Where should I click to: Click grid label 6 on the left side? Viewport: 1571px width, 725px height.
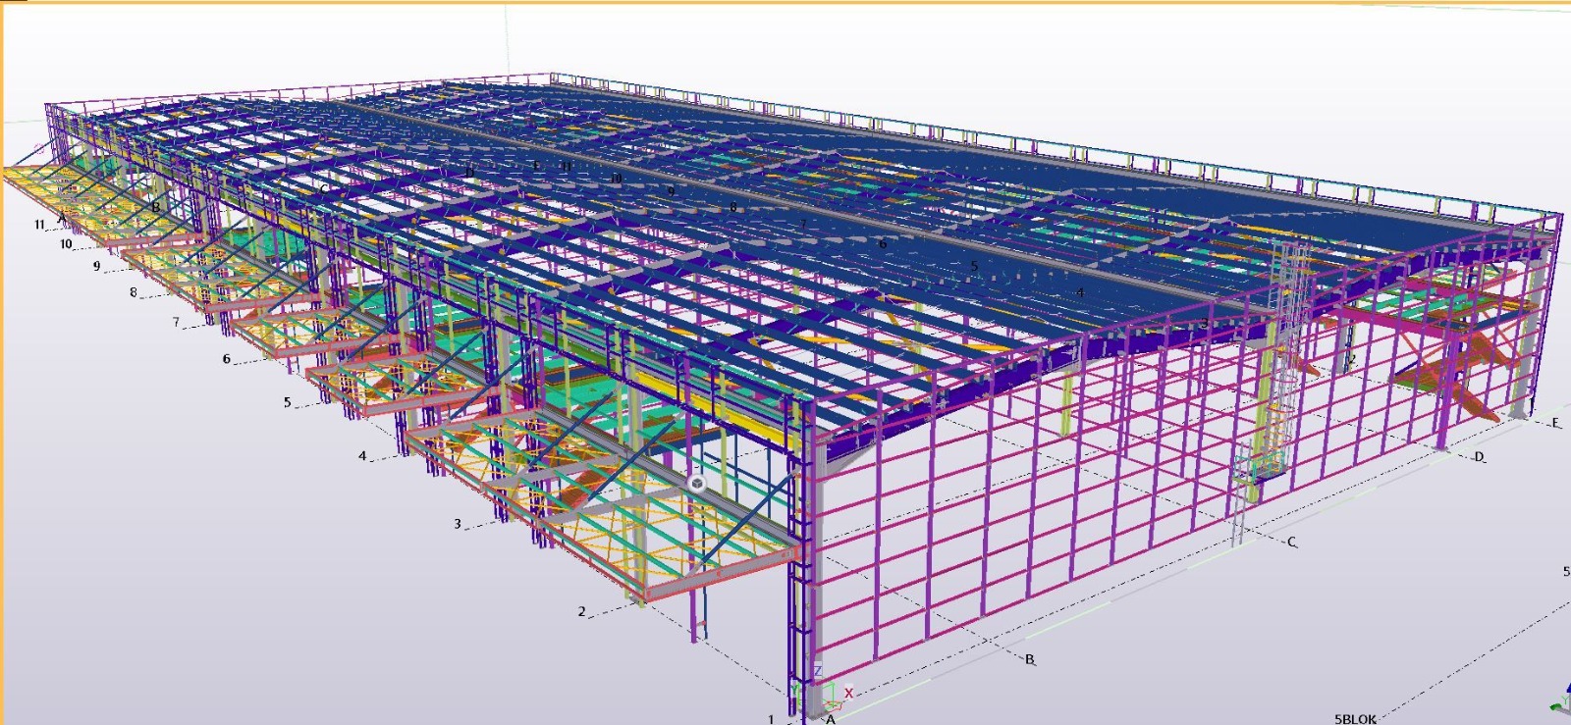pyautogui.click(x=226, y=359)
